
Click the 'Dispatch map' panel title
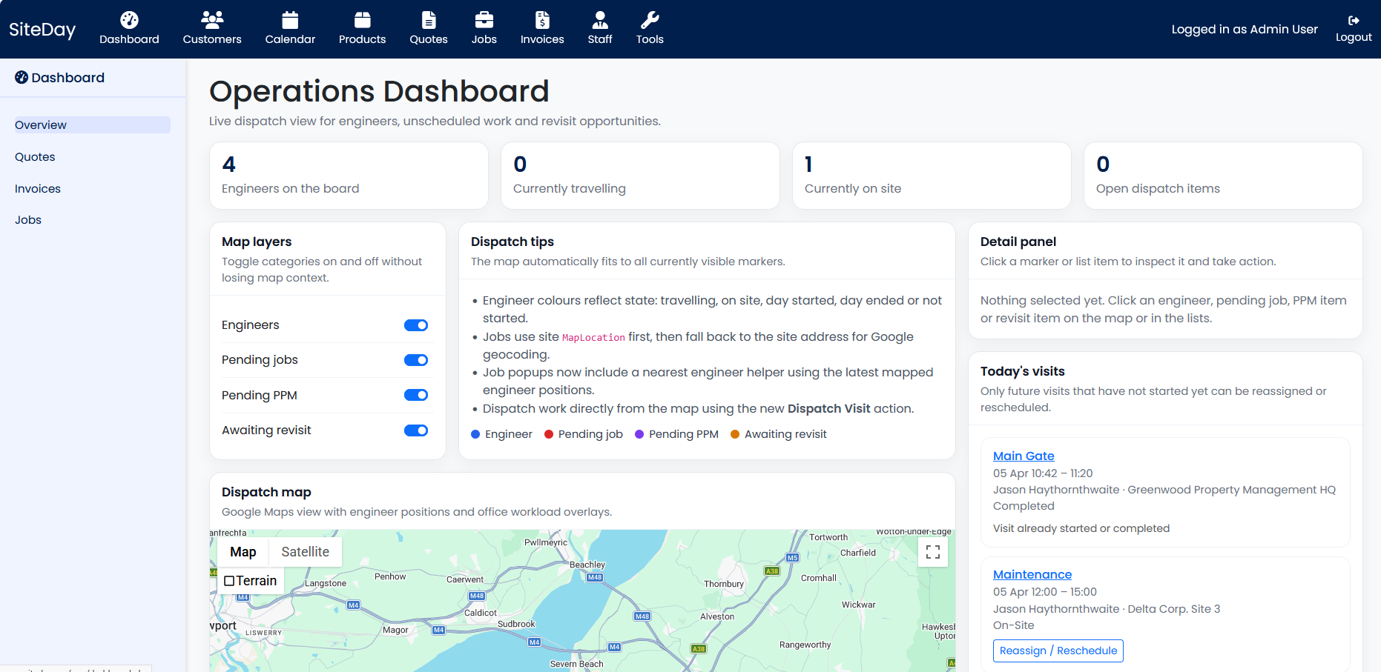[266, 492]
